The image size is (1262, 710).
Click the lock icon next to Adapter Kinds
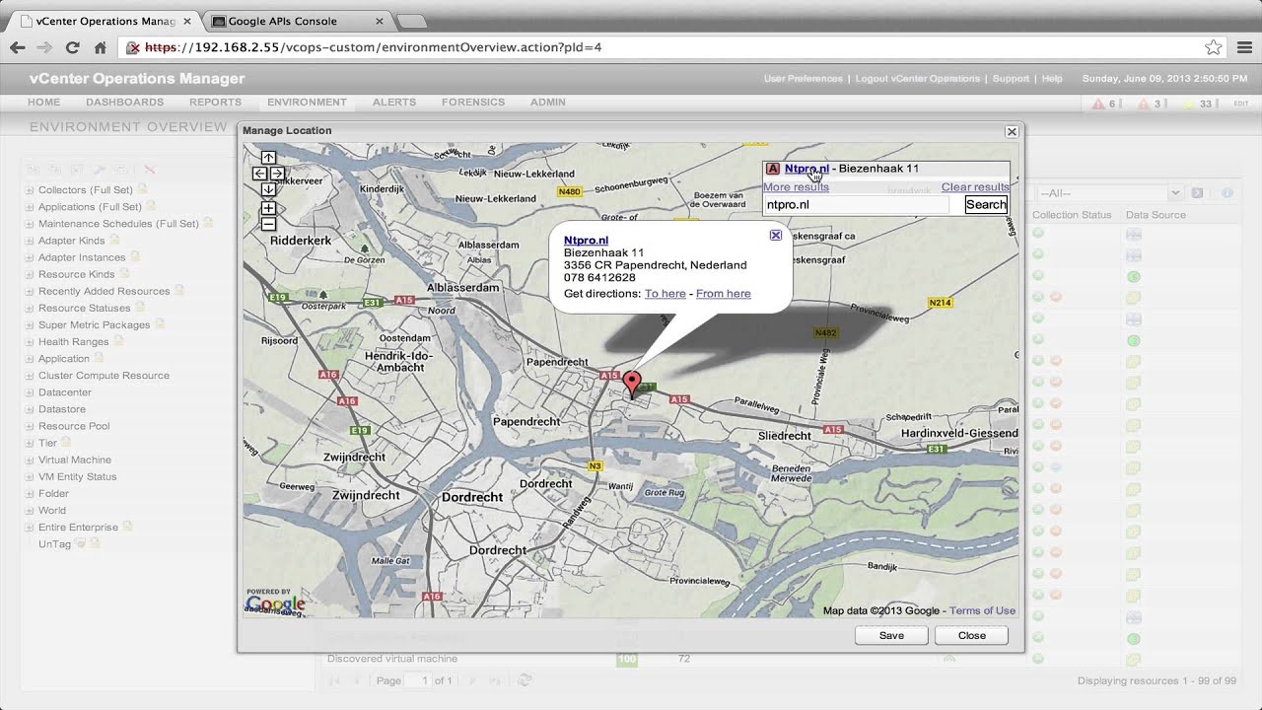click(114, 240)
